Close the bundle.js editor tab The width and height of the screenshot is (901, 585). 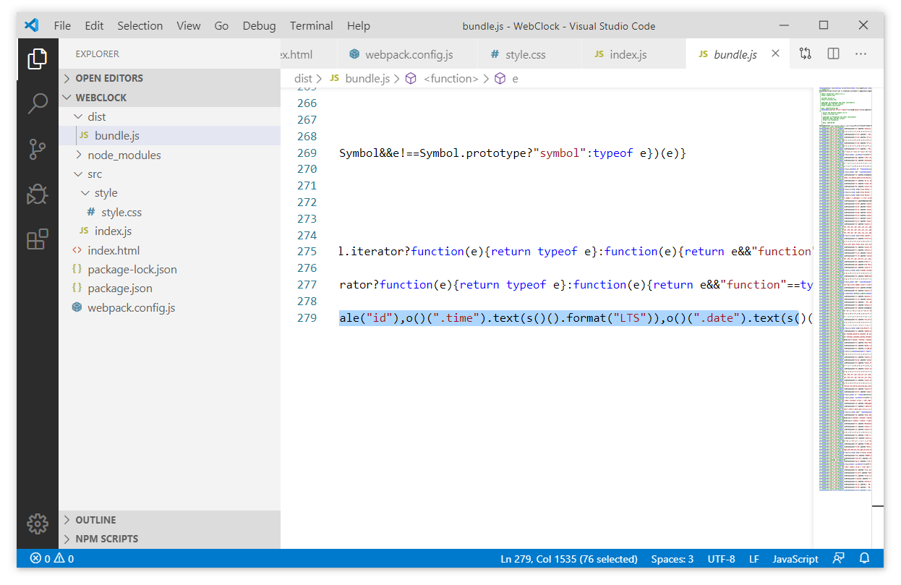pyautogui.click(x=776, y=54)
